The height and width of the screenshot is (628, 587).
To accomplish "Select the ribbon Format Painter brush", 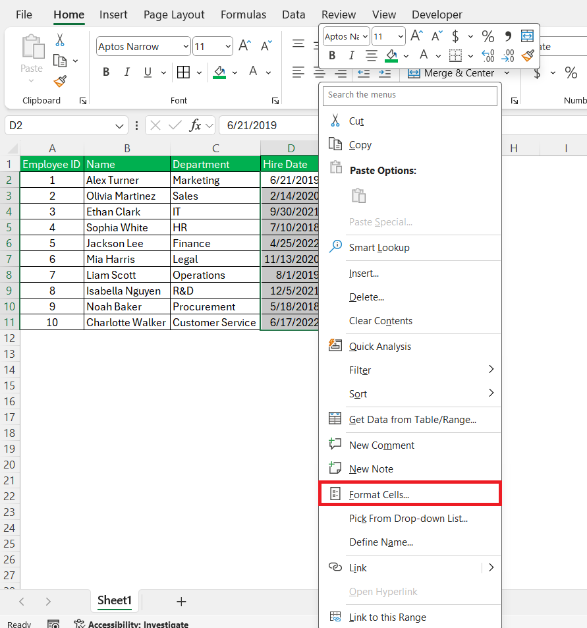I will coord(60,81).
